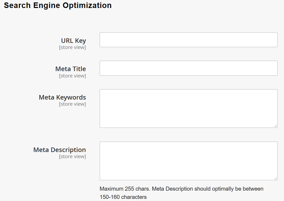Screen dimensions: 284x201
Task: Click into the URL Key input field
Action: 188,40
